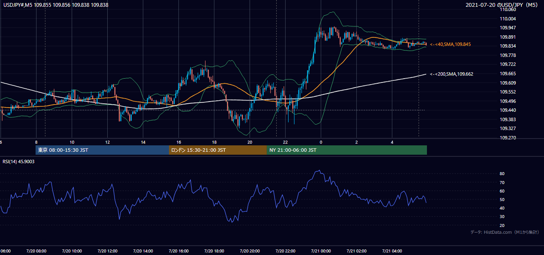This screenshot has width=544, height=255.
Task: Click RSI scale level 30
Action: click(502, 217)
